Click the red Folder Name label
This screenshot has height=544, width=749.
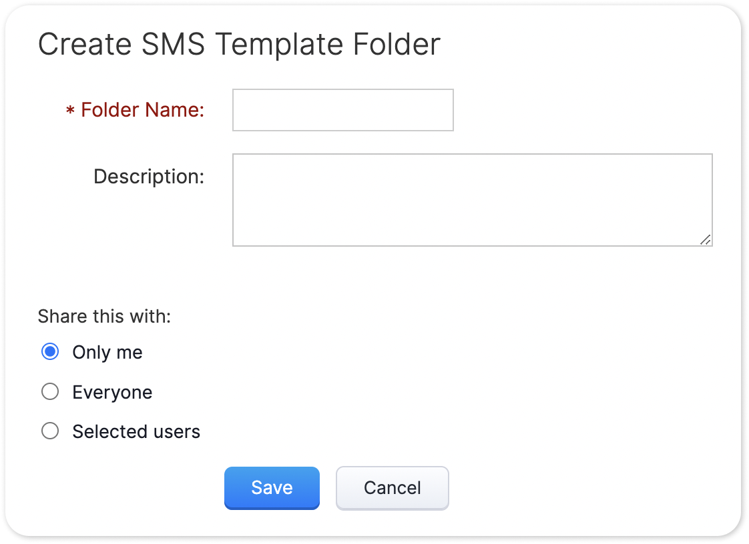142,110
